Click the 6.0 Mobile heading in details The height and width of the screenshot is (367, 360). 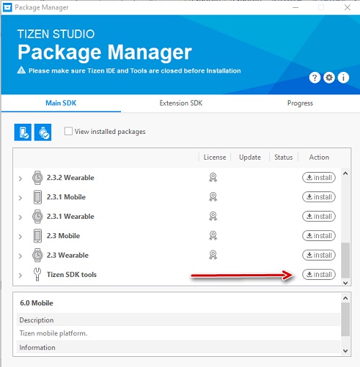click(x=37, y=303)
